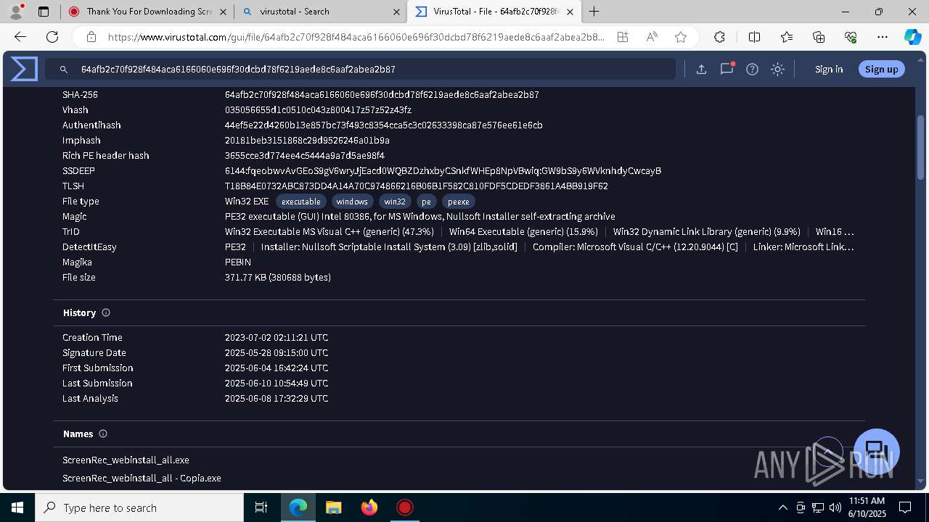Open the Read aloud icon
The image size is (929, 522).
click(x=651, y=37)
